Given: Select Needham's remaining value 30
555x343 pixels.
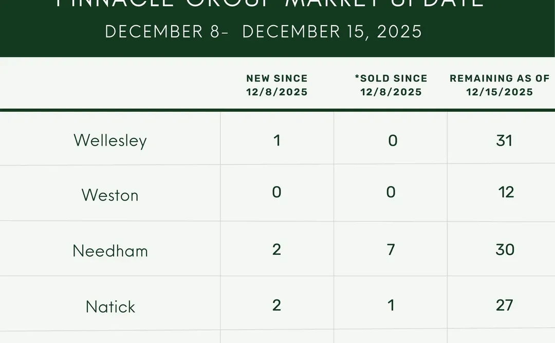Looking at the screenshot, I should tap(505, 249).
